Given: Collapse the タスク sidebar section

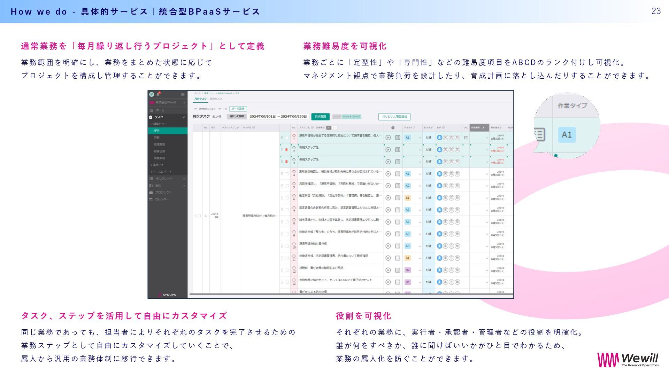Looking at the screenshot, I should point(184,117).
